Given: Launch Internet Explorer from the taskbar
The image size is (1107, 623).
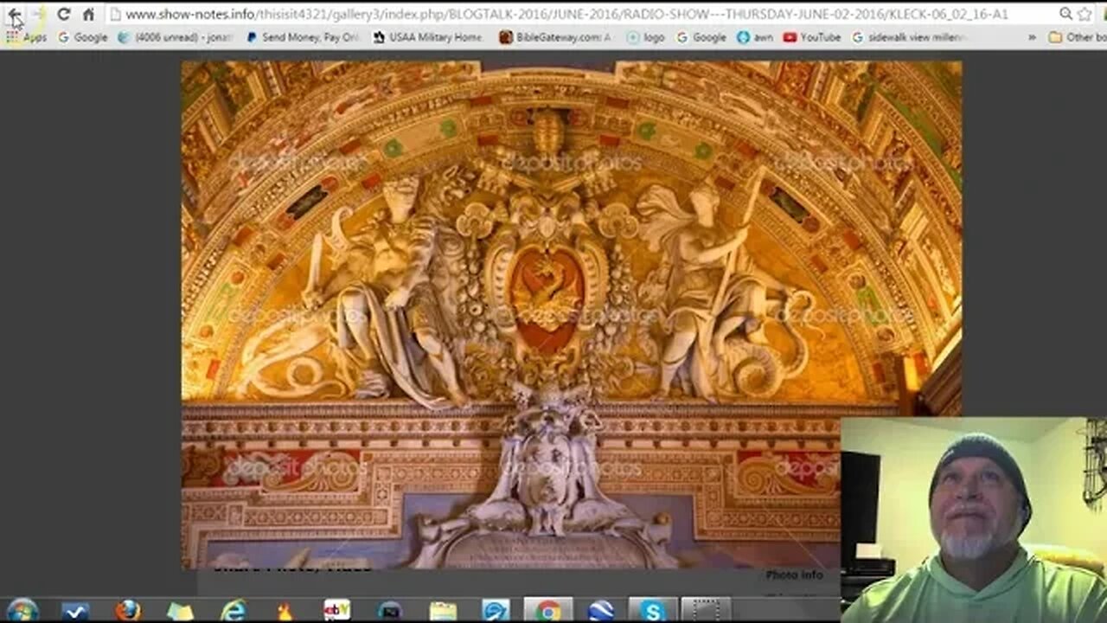Looking at the screenshot, I should click(x=233, y=611).
